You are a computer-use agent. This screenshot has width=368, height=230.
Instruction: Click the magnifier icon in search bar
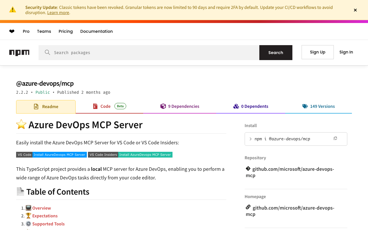(x=47, y=52)
